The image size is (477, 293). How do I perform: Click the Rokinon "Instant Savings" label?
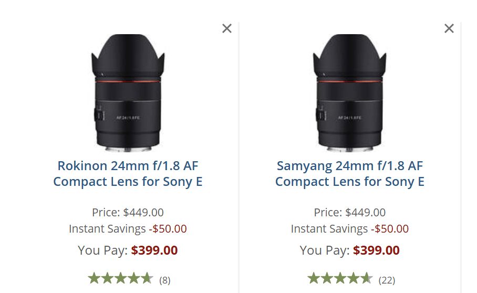[x=107, y=229]
